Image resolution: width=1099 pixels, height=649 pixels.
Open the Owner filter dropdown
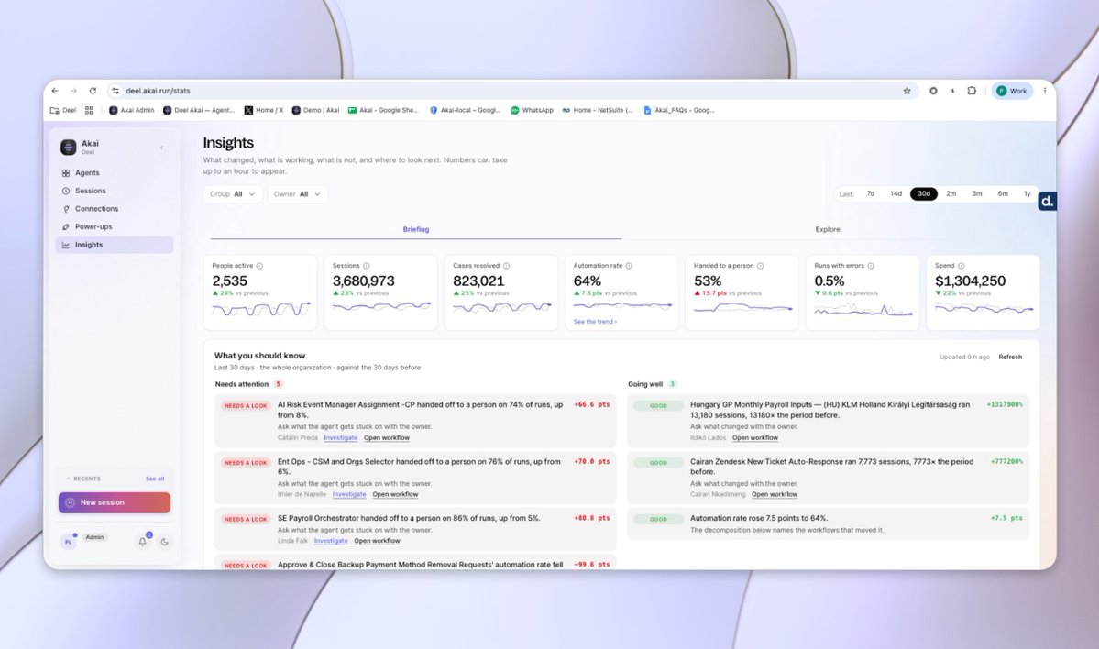[x=297, y=194]
